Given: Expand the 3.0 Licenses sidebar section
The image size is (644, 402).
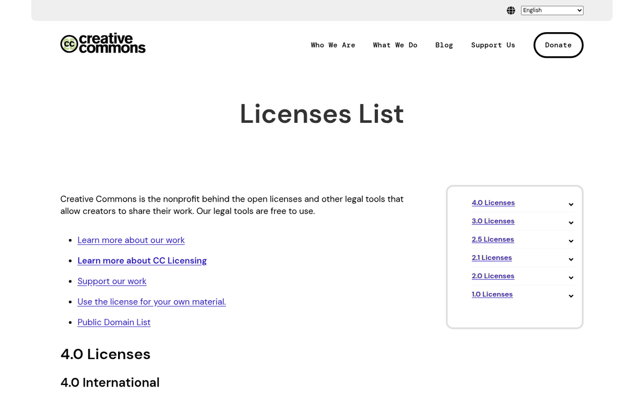Looking at the screenshot, I should point(570,222).
